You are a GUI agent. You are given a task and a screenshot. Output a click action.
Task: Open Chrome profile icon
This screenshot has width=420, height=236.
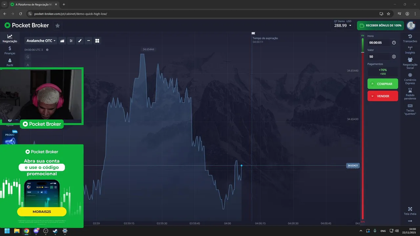pos(407,14)
